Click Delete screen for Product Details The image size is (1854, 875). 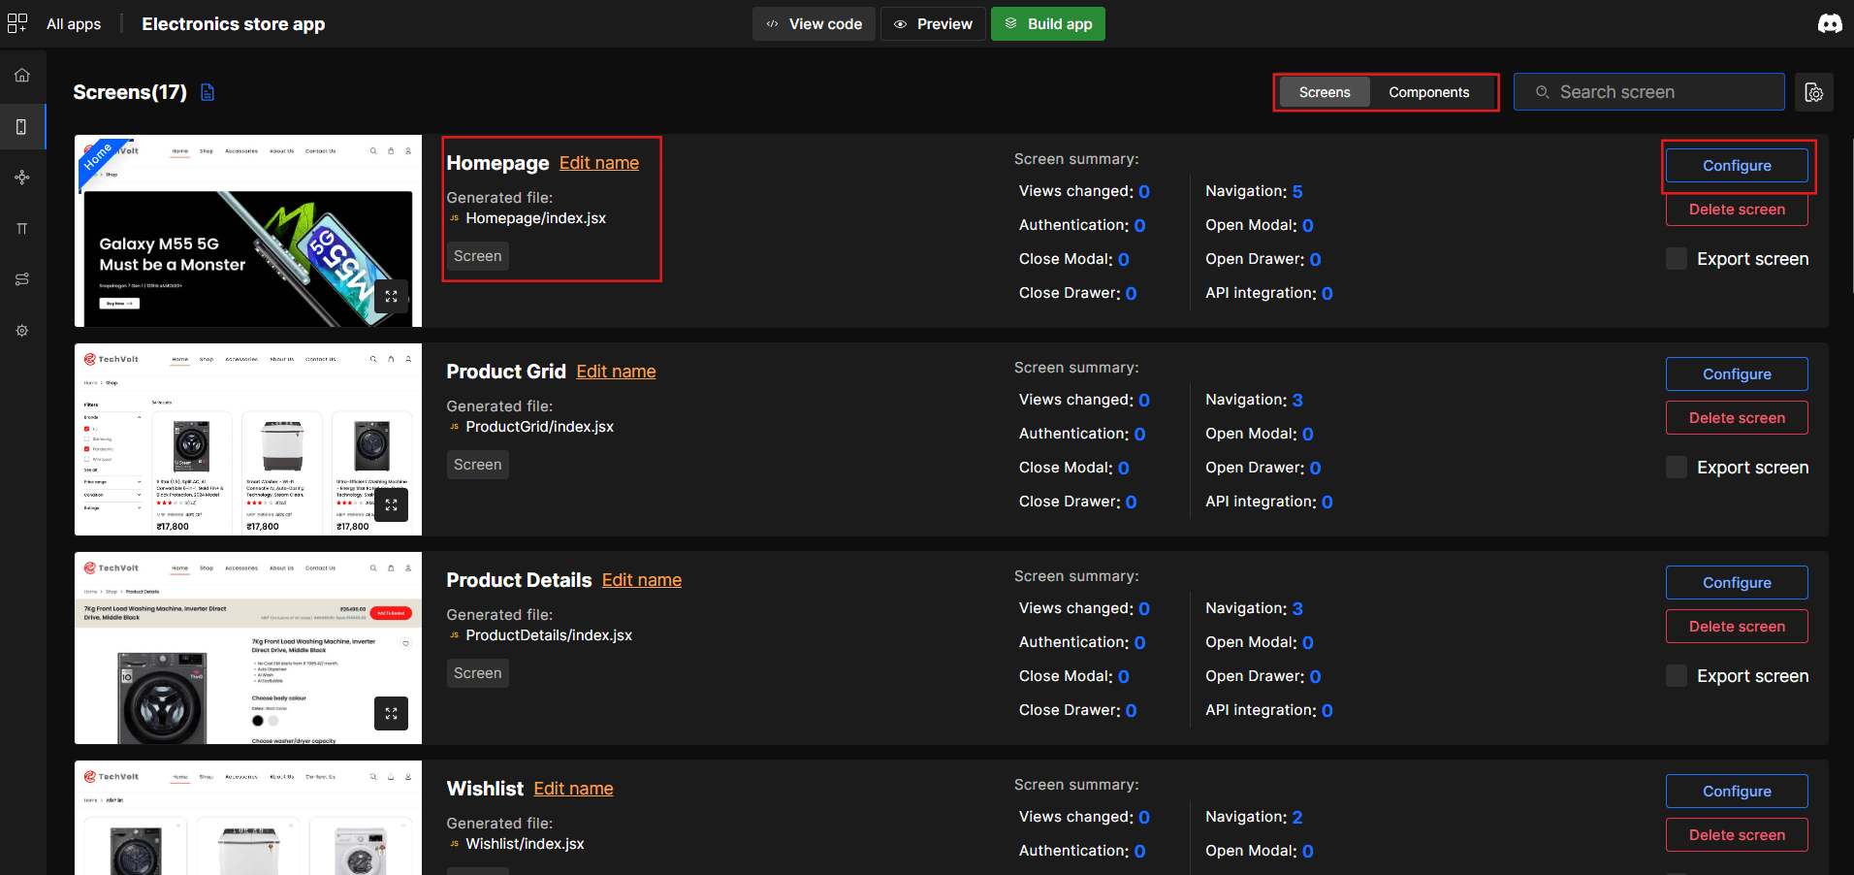point(1737,627)
